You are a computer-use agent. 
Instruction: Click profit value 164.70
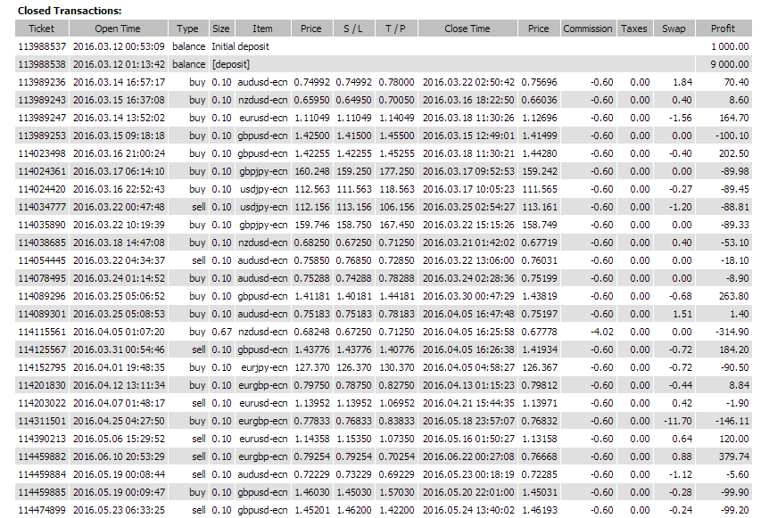(733, 118)
